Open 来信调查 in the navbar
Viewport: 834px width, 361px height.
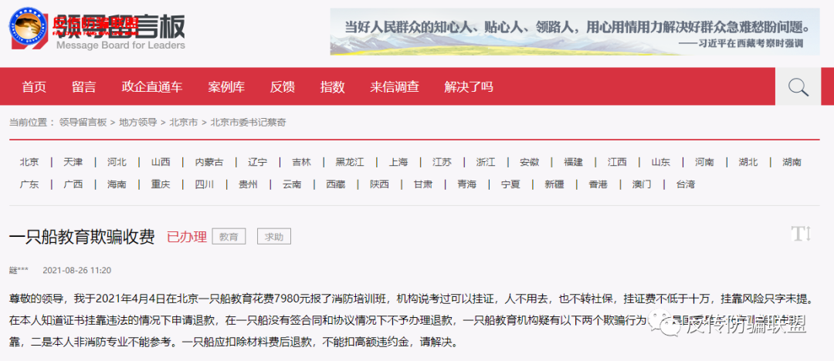point(395,86)
